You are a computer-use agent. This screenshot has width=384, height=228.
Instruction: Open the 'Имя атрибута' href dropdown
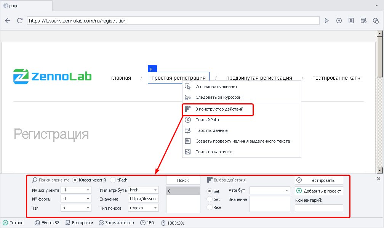pyautogui.click(x=155, y=190)
